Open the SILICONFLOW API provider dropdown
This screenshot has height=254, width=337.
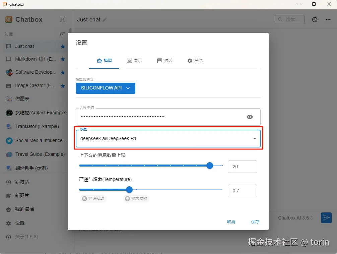105,88
